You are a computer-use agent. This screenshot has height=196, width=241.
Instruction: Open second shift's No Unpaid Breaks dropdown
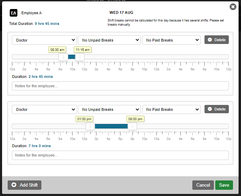(109, 109)
